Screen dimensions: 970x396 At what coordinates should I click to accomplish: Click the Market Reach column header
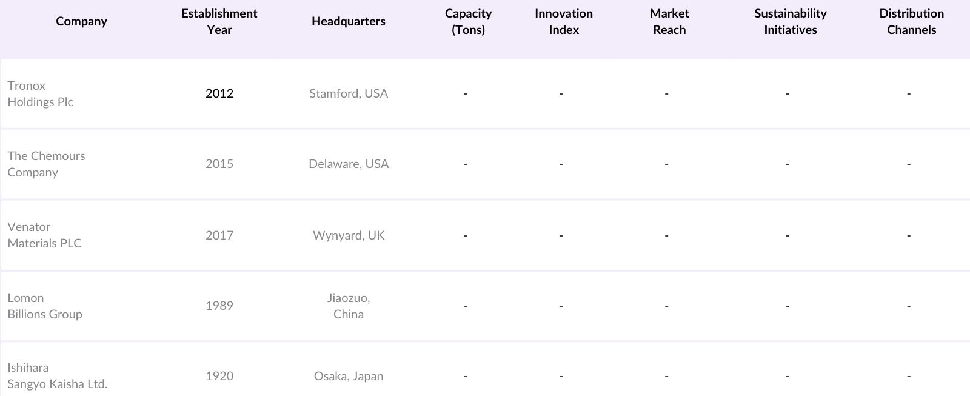click(x=669, y=21)
